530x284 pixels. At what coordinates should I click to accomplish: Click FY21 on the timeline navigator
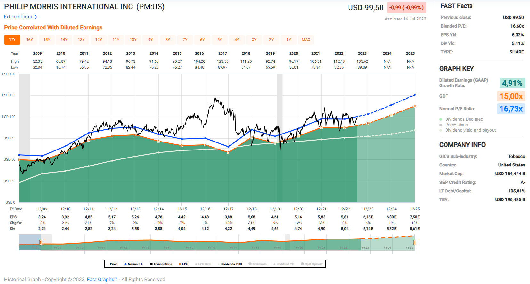click(x=321, y=248)
